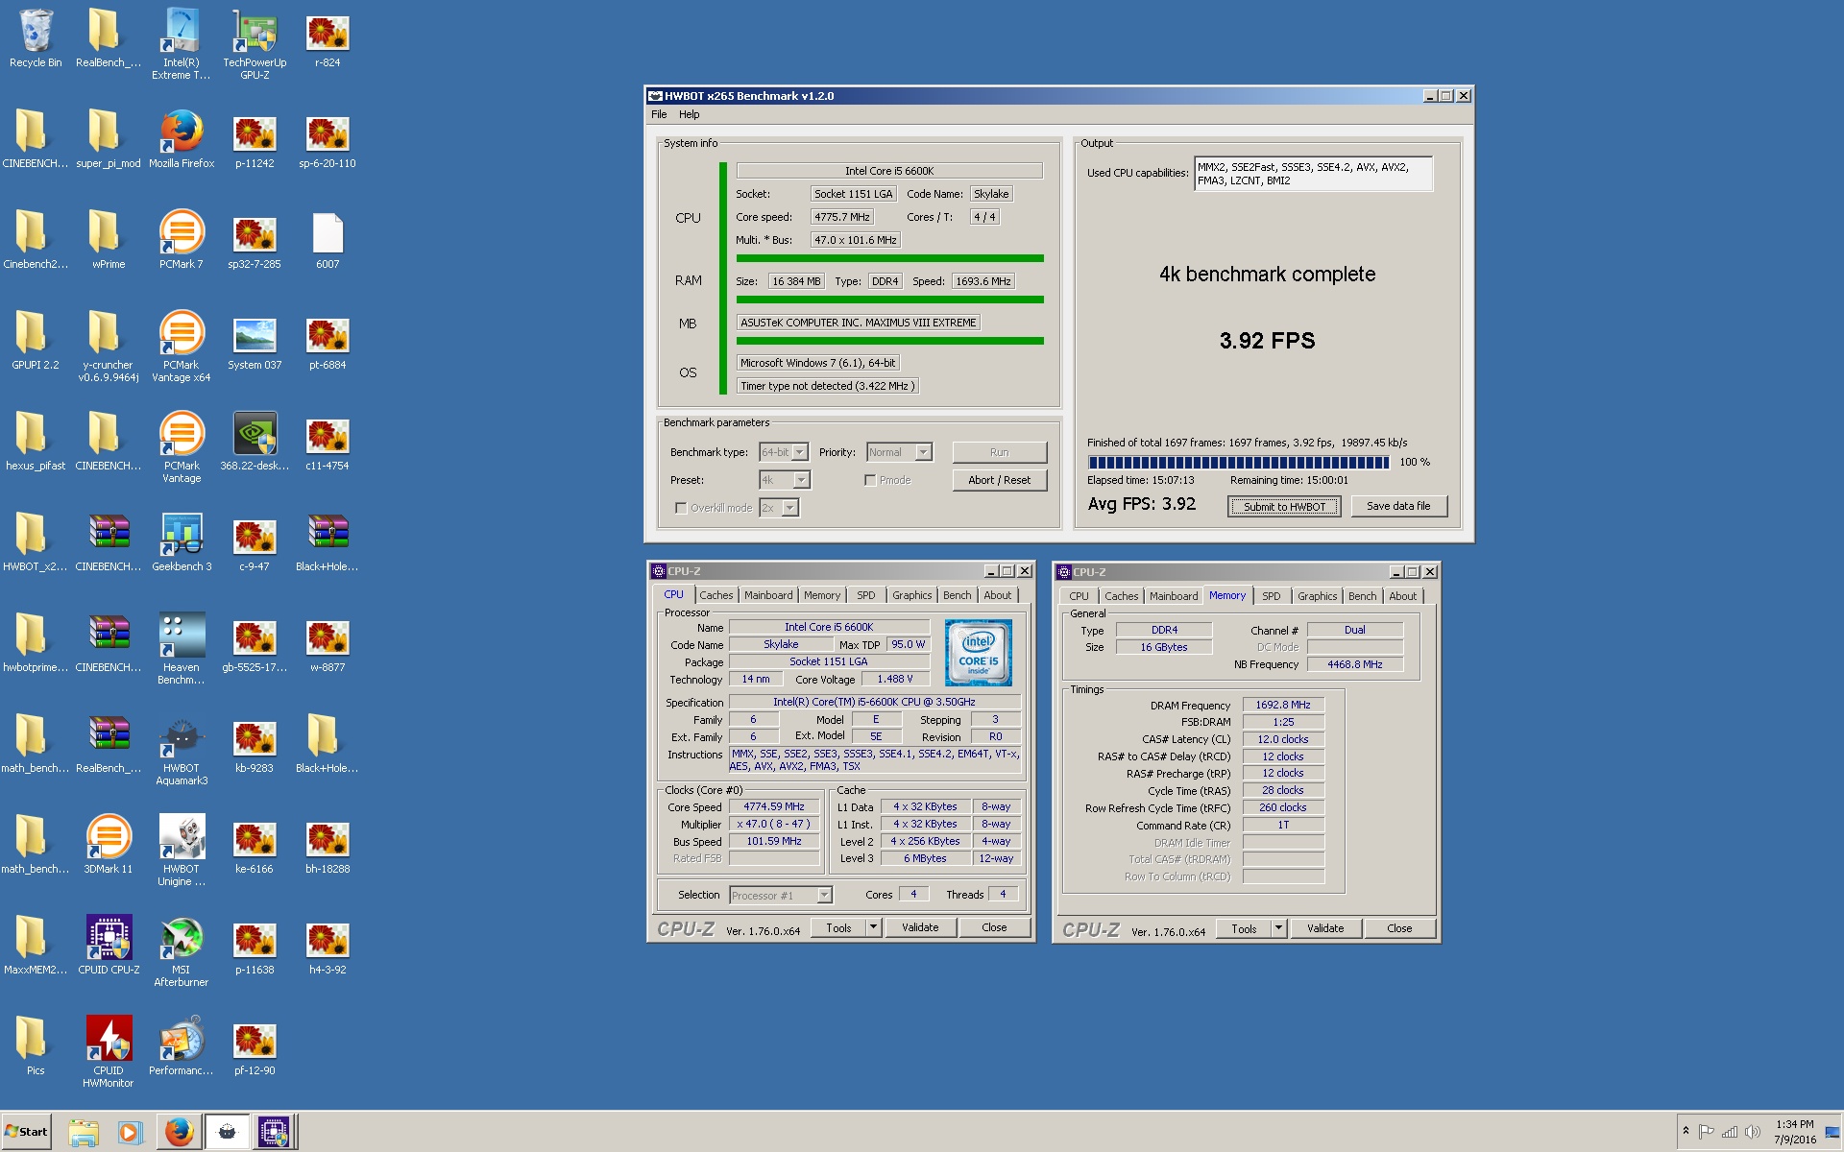Open the wPrime folder
This screenshot has height=1152, width=1844.
(109, 241)
